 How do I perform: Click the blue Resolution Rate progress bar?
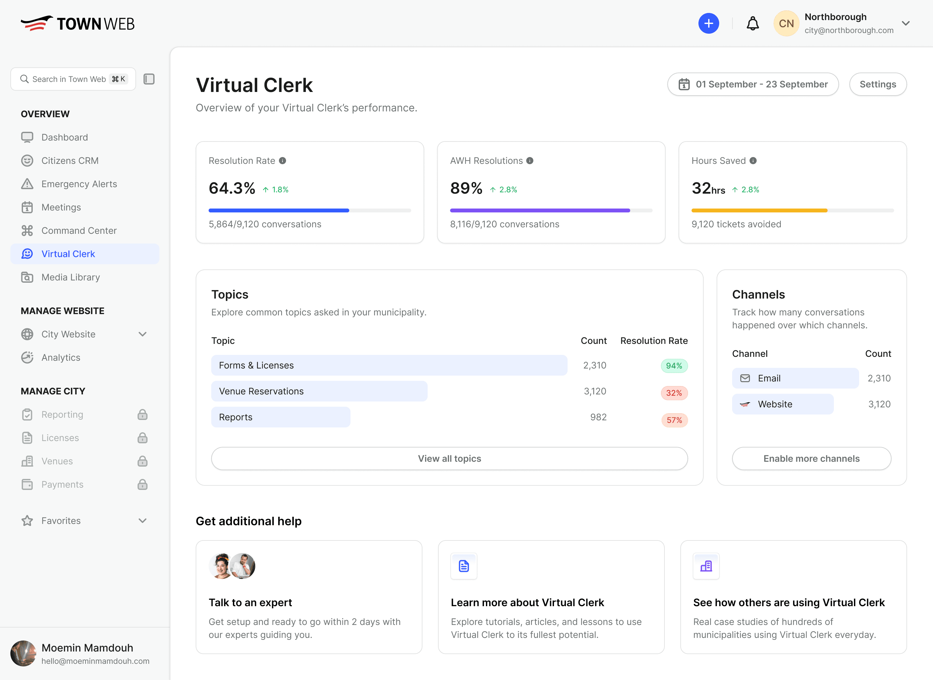(279, 210)
